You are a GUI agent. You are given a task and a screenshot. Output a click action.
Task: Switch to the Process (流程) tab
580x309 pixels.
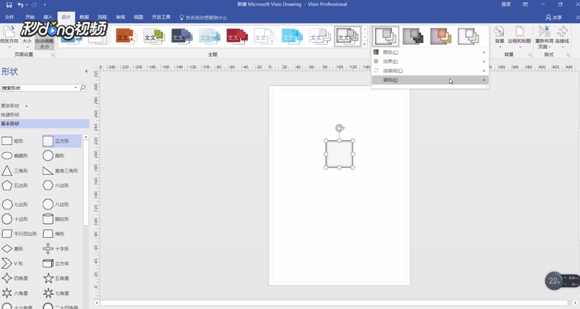(102, 17)
